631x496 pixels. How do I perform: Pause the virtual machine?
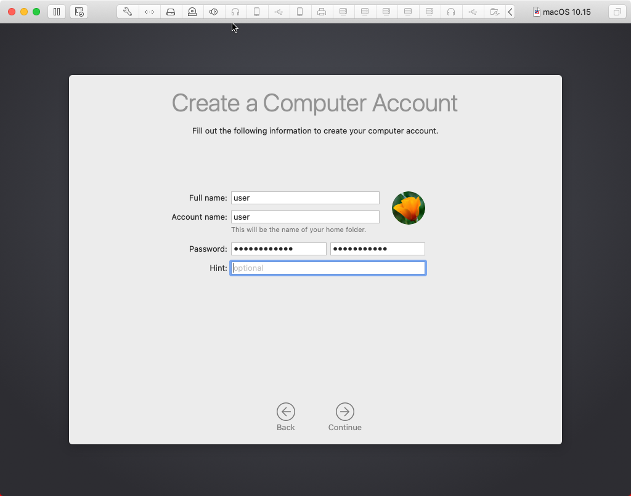(x=56, y=11)
